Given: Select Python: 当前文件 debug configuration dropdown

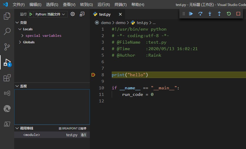Looking at the screenshot, I should (50, 14).
